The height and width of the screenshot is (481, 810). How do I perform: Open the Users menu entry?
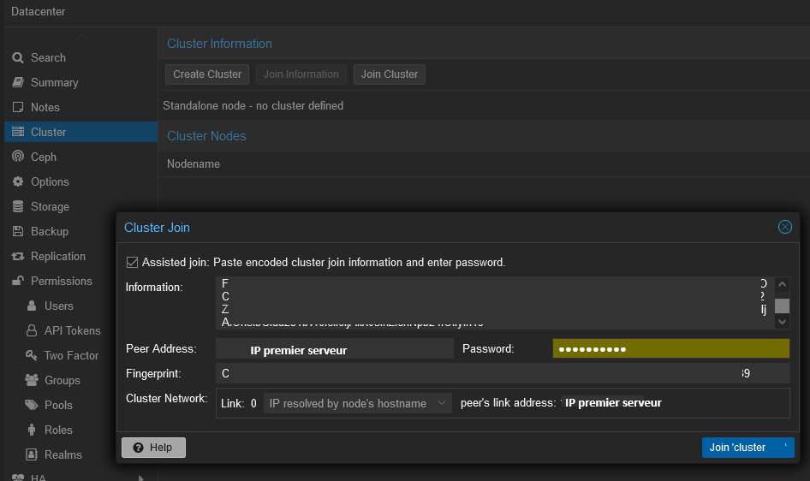(x=59, y=306)
